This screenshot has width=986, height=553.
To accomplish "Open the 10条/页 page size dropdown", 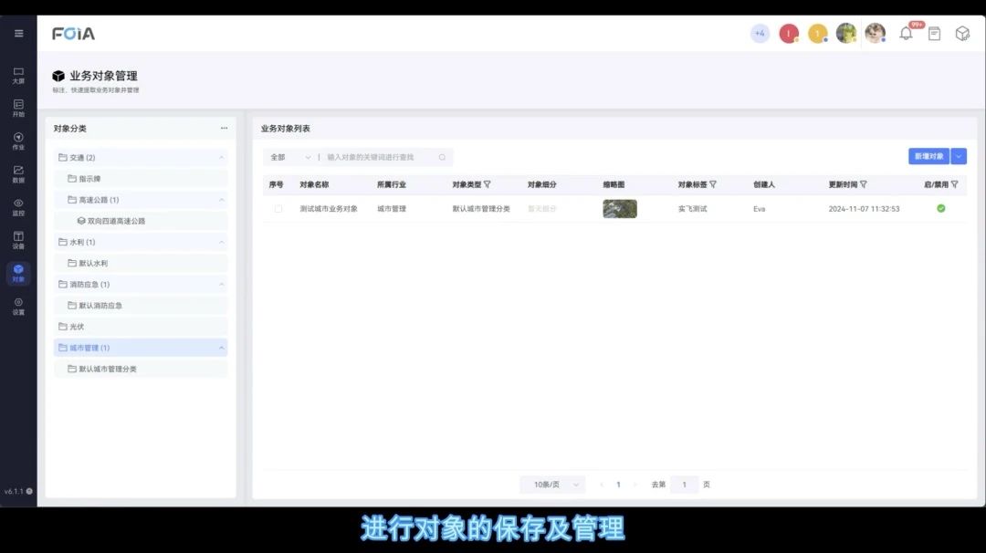I will [552, 485].
